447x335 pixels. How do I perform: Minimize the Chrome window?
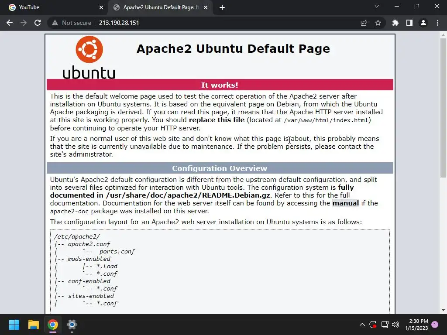pyautogui.click(x=396, y=6)
